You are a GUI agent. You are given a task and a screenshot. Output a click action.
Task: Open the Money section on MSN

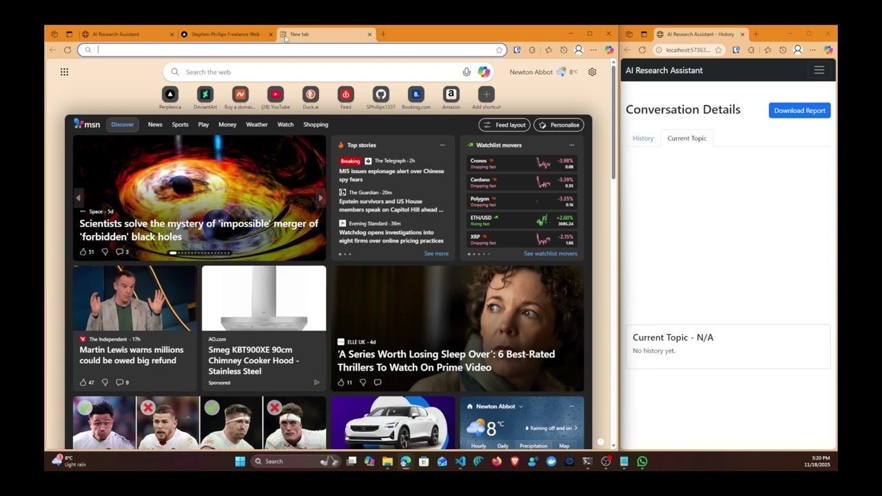[227, 125]
